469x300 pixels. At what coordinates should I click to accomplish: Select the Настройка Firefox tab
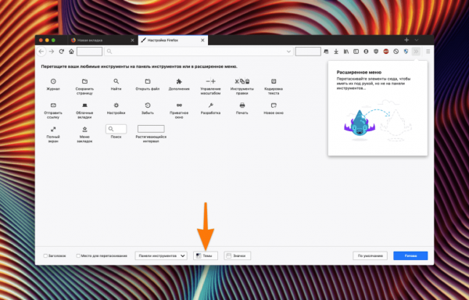173,40
